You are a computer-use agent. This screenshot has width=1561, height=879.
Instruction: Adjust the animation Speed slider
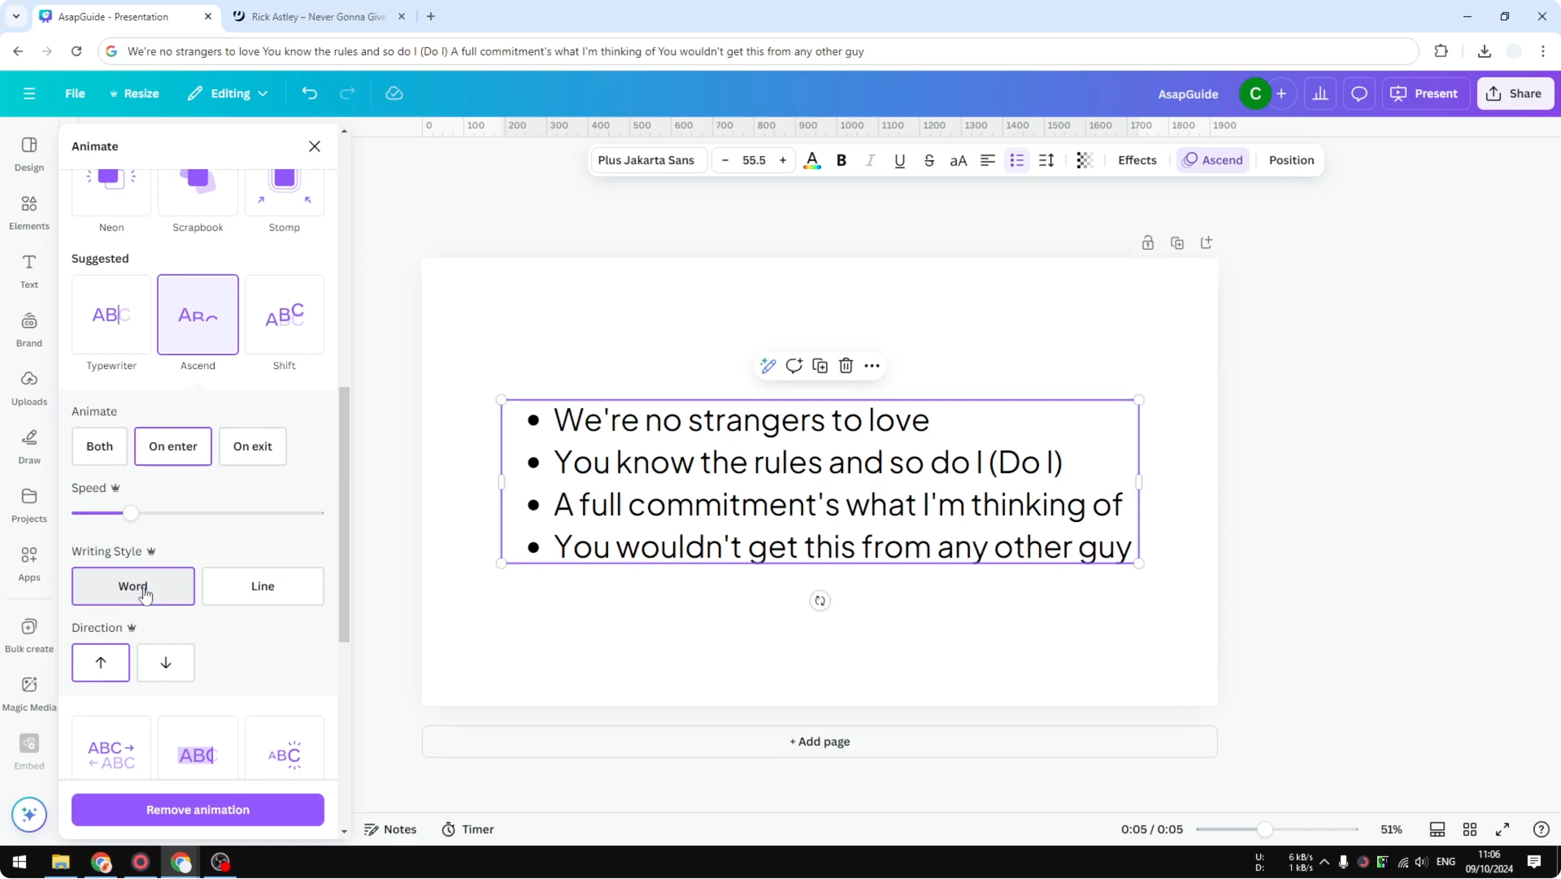point(130,514)
